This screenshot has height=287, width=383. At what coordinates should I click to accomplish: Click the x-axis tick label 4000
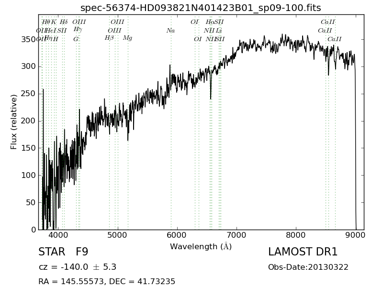[58, 235]
